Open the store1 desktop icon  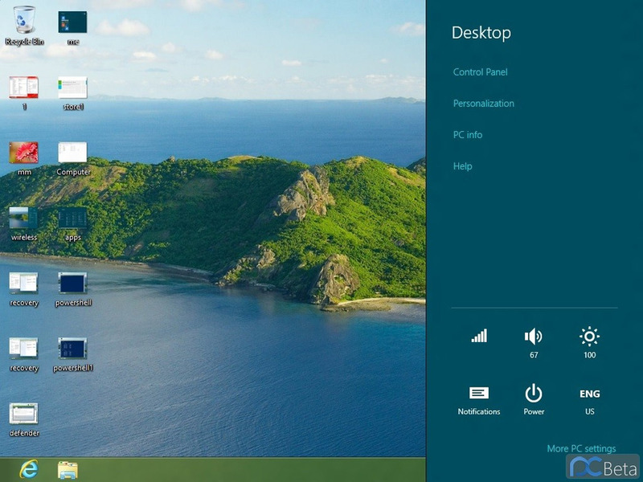(72, 88)
